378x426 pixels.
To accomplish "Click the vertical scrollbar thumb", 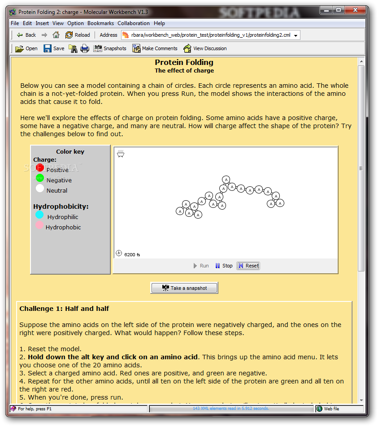I will (x=361, y=168).
